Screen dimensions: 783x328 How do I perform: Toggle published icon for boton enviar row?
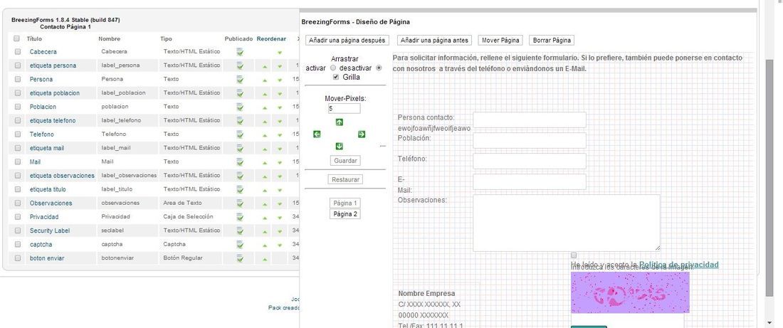pos(240,258)
